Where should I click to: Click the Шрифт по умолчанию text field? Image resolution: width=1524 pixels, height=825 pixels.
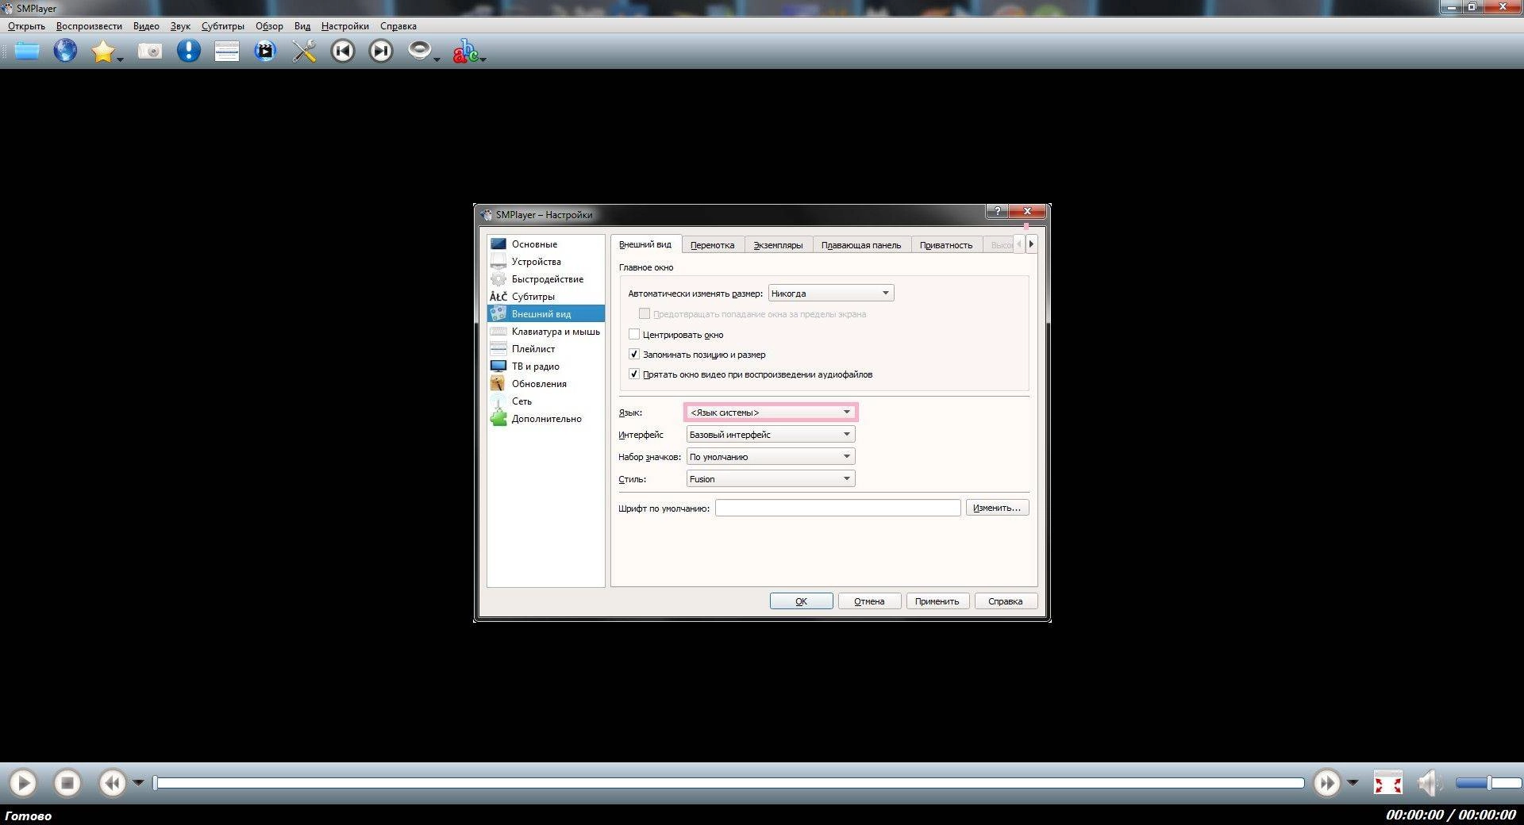(838, 508)
